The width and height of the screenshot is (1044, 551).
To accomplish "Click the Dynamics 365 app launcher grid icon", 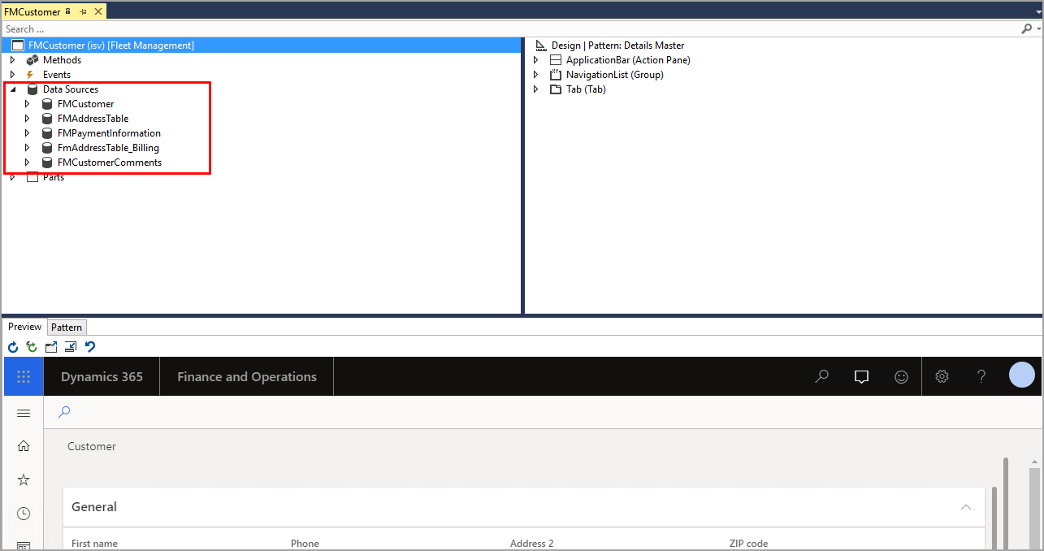I will coord(23,375).
